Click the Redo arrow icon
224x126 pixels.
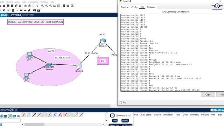coord(37,6)
